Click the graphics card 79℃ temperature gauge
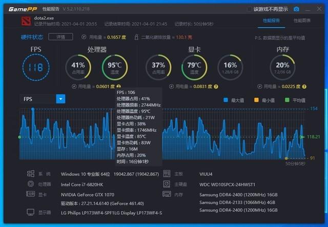The image size is (328, 227). click(194, 67)
